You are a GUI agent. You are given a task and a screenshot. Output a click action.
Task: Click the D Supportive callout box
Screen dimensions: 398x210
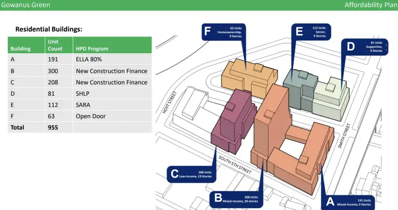click(364, 47)
